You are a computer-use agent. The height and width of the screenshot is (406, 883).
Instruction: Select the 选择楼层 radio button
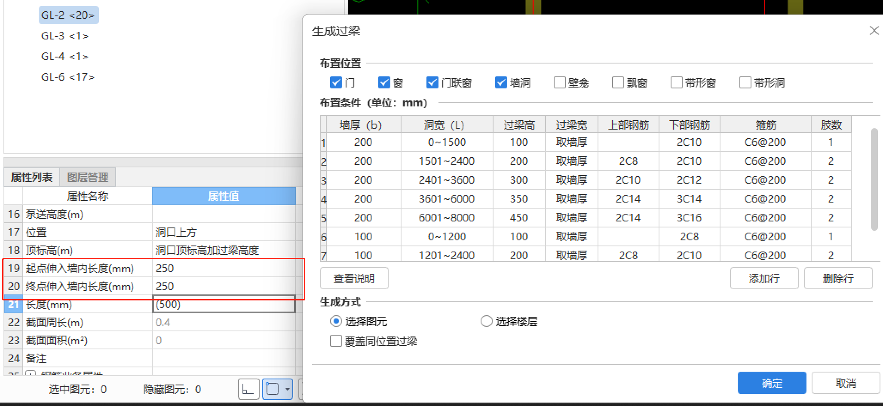tap(486, 321)
